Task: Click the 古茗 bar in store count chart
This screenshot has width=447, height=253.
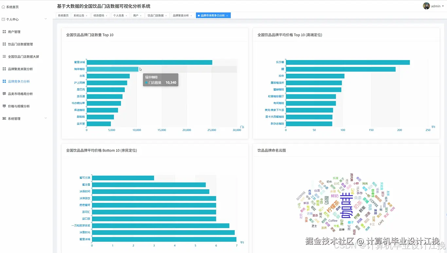Action: point(108,76)
